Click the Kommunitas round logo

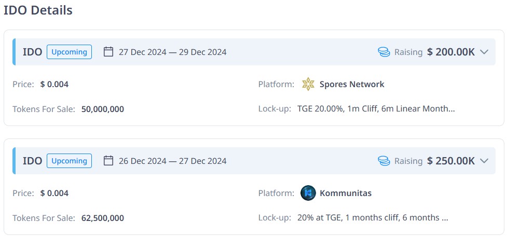pos(308,193)
